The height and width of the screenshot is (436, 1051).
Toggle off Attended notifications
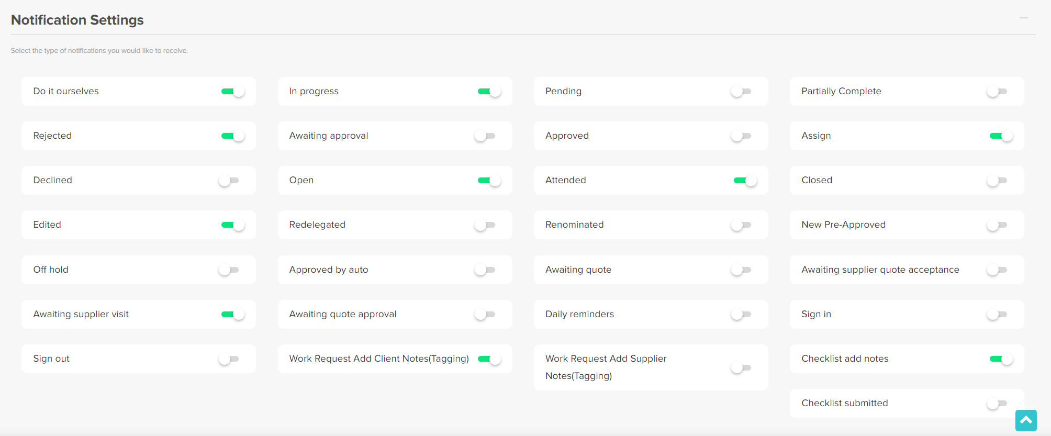pyautogui.click(x=745, y=181)
